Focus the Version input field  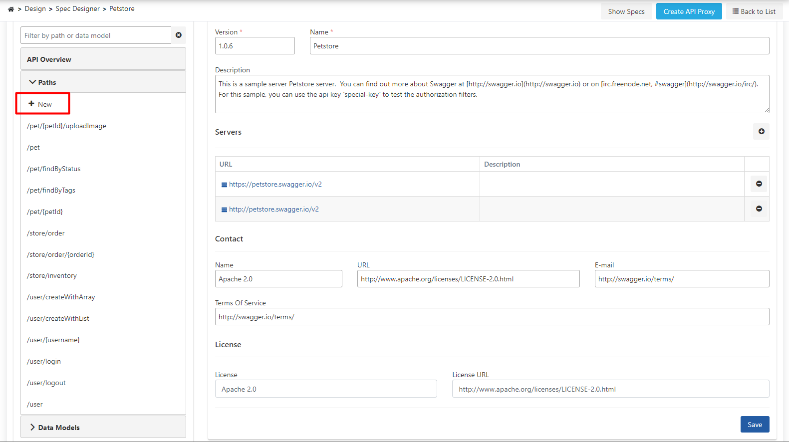pyautogui.click(x=255, y=46)
